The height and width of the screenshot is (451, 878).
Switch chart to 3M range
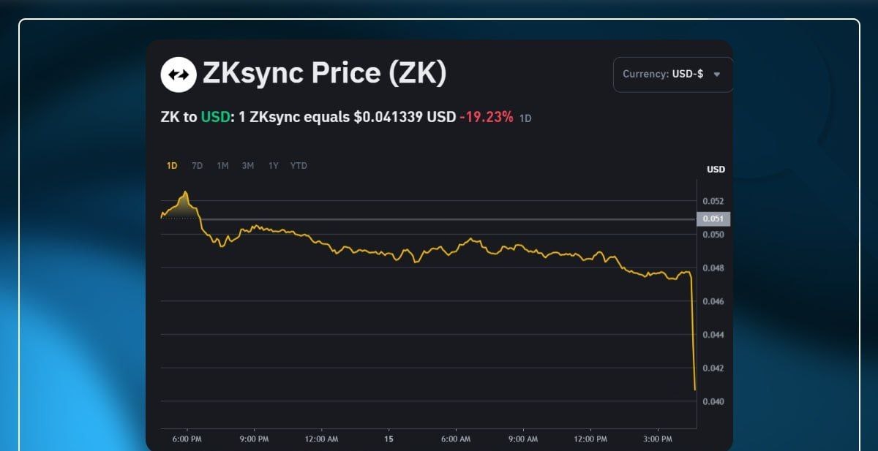248,166
